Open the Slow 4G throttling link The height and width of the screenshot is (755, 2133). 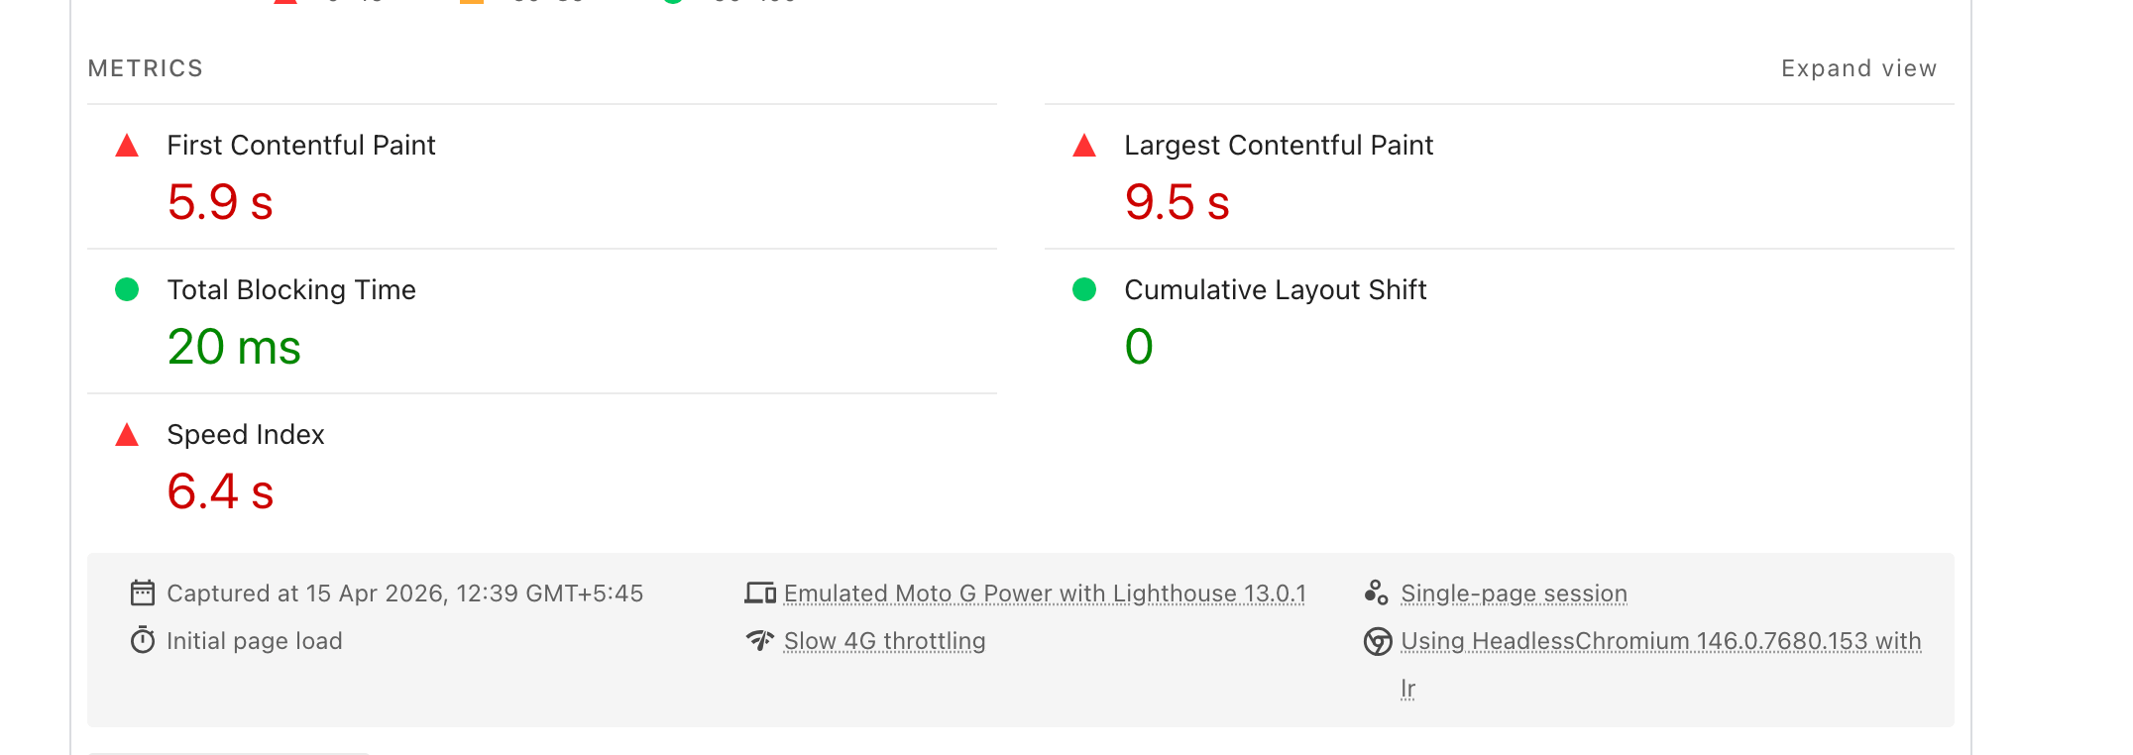(x=883, y=641)
